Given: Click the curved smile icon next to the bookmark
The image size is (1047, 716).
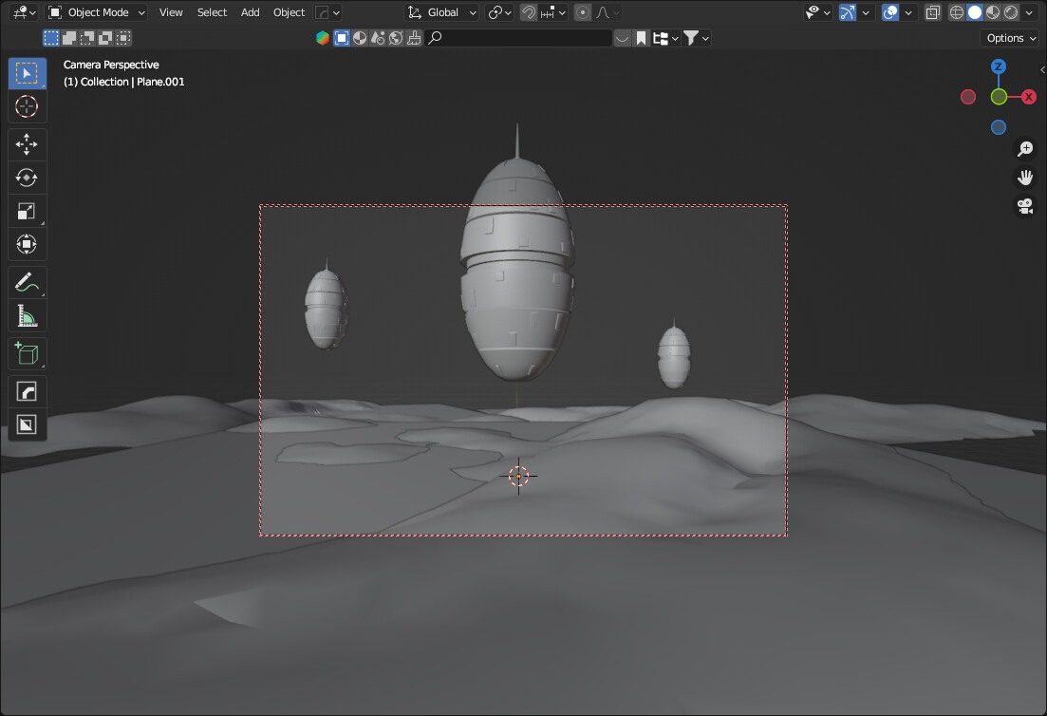Looking at the screenshot, I should (623, 38).
